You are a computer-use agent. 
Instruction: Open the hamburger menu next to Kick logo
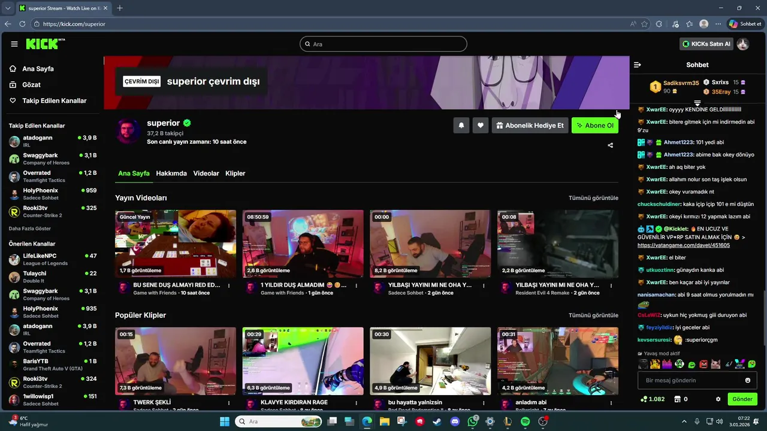tap(14, 44)
